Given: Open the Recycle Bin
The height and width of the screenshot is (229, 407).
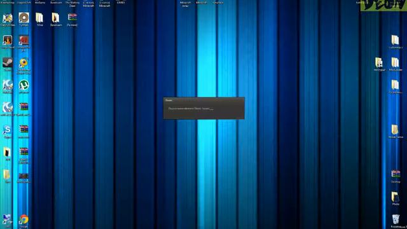Looking at the screenshot, I should (x=396, y=221).
